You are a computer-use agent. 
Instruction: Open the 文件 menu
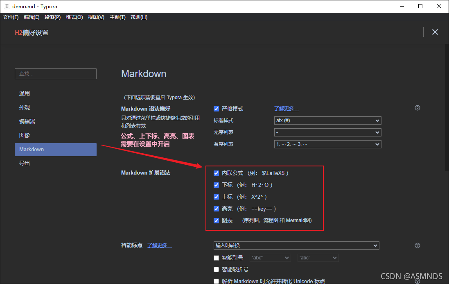(x=10, y=17)
